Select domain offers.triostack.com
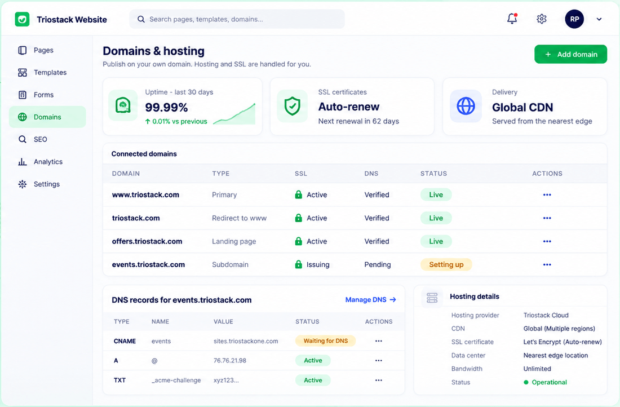Screen dimensions: 620x407 coord(147,241)
